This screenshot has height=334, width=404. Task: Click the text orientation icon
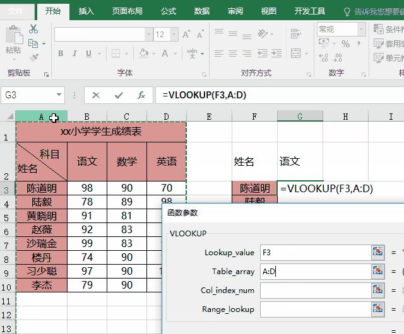click(x=263, y=33)
